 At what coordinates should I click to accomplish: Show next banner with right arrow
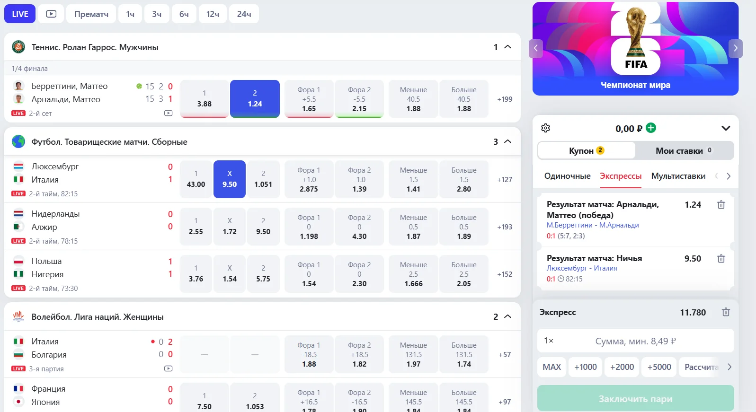[735, 48]
